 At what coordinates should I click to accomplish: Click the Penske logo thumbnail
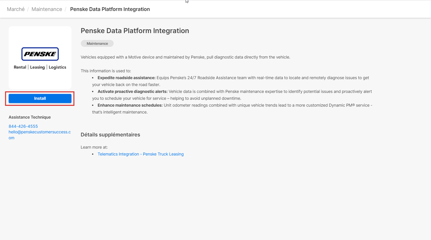(x=40, y=58)
